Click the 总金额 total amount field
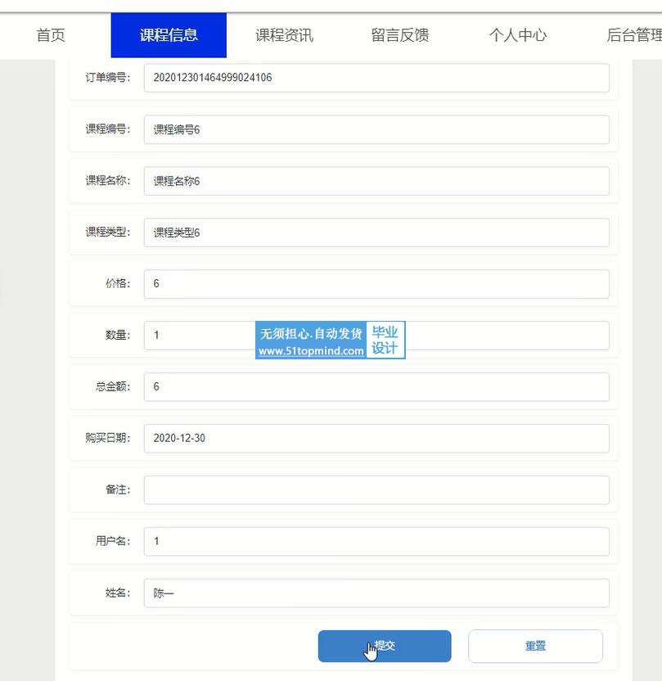This screenshot has width=662, height=681. [x=376, y=387]
